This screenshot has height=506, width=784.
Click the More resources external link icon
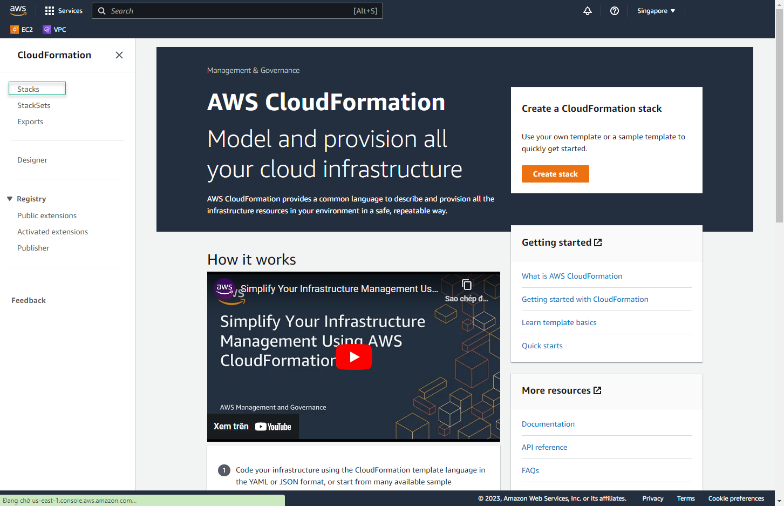click(x=597, y=390)
